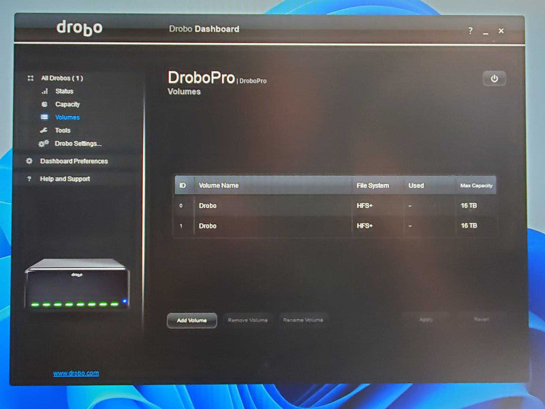Click the ID column header
This screenshot has height=409, width=545.
(x=184, y=185)
